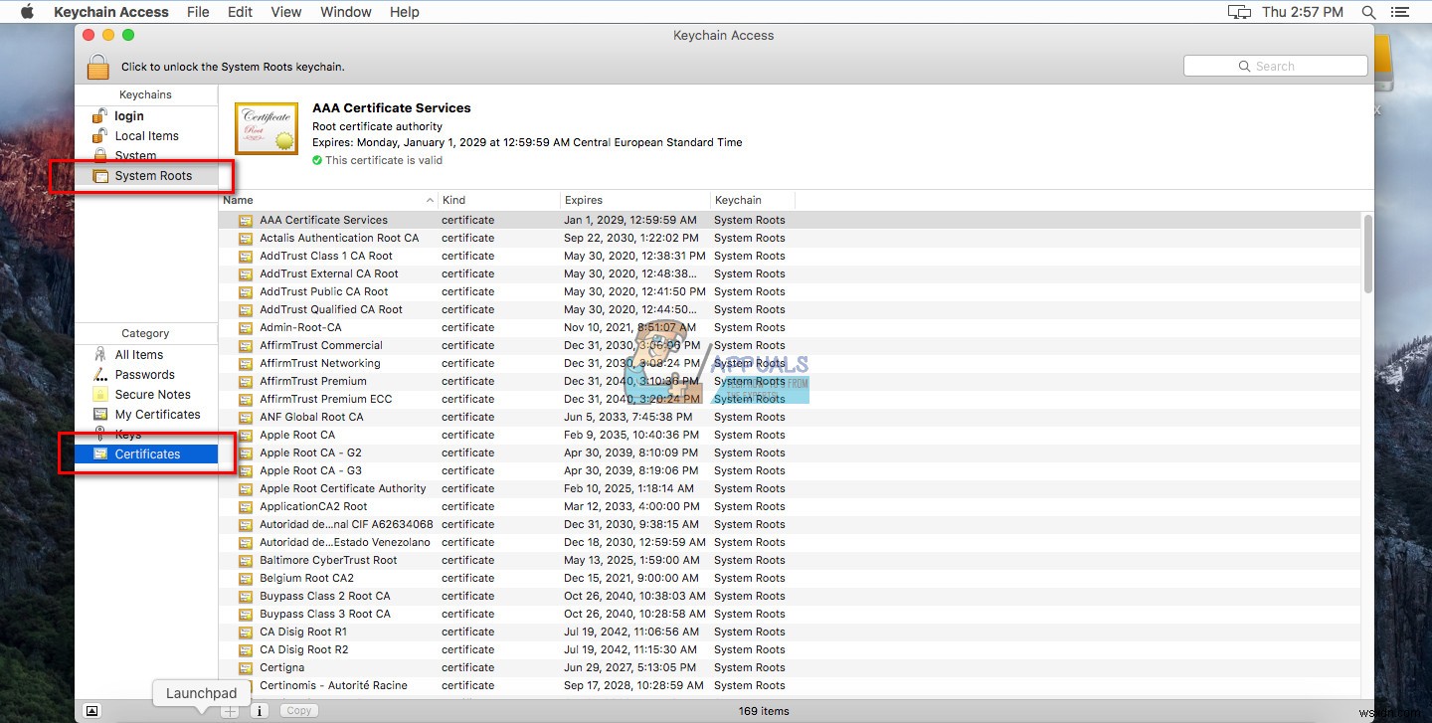This screenshot has width=1432, height=723.
Task: Select the CA Disig Root R2 row
Action: coord(790,649)
